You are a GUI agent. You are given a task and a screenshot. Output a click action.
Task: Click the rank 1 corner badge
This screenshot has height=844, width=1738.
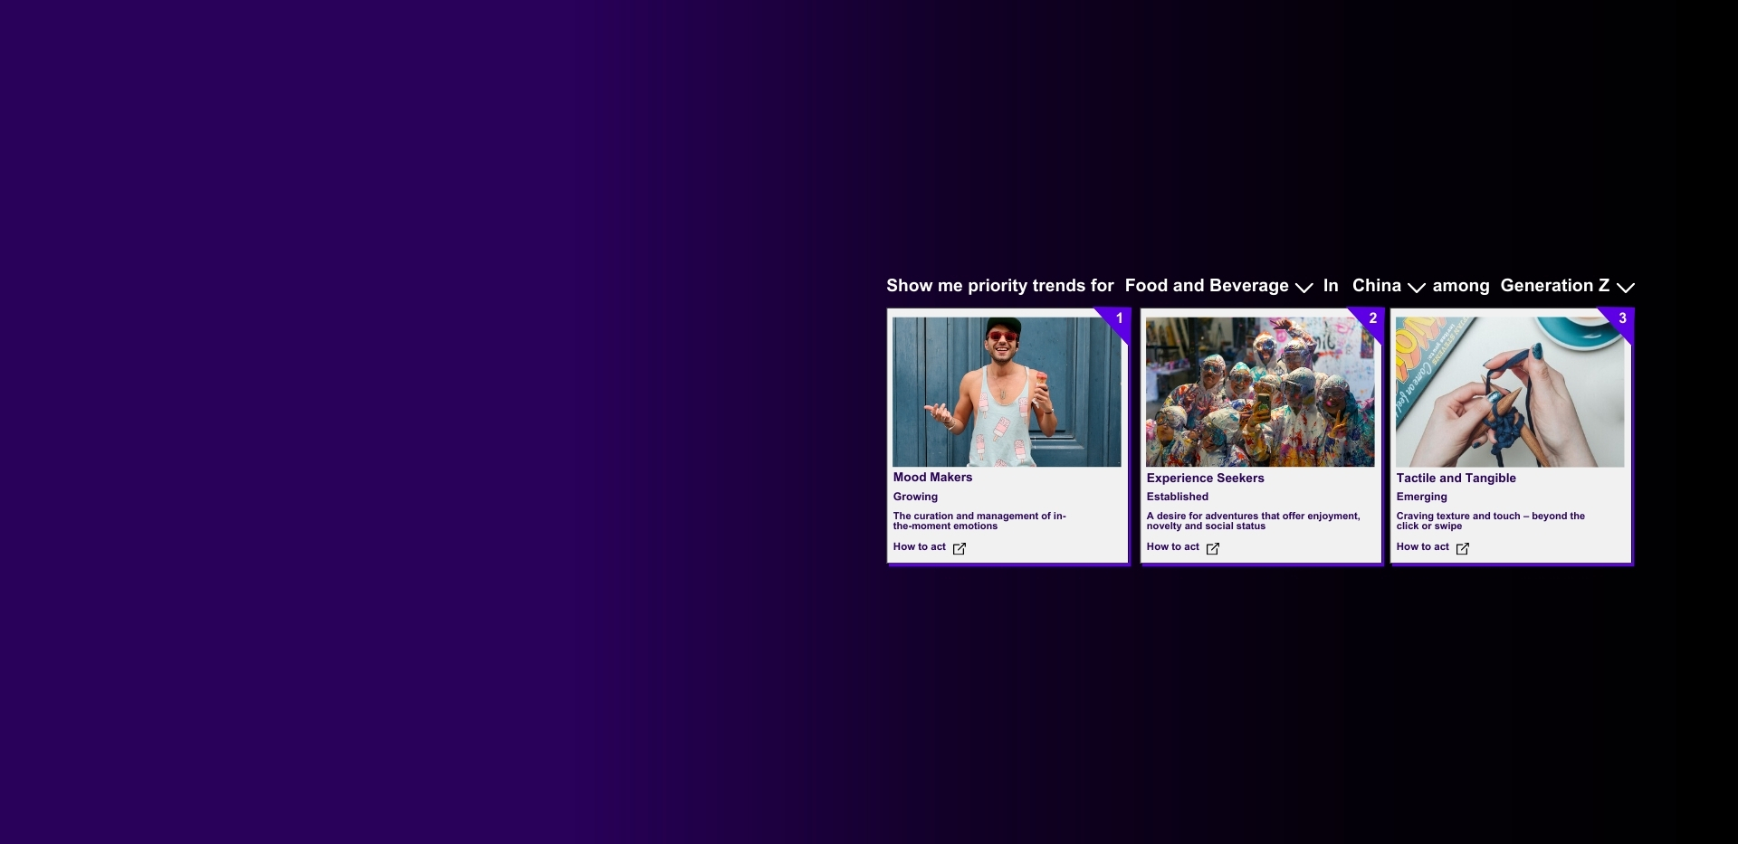pos(1119,318)
